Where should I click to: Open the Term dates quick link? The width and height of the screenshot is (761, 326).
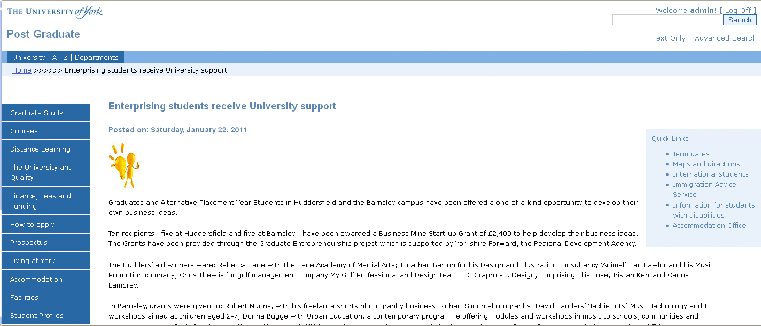coord(691,154)
